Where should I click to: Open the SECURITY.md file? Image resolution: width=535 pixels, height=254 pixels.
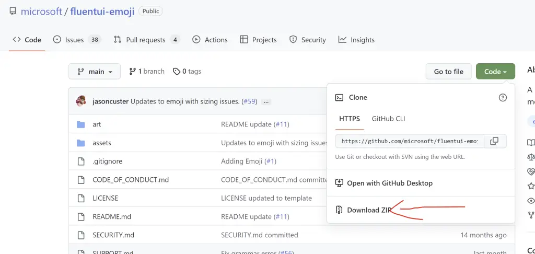(x=113, y=235)
